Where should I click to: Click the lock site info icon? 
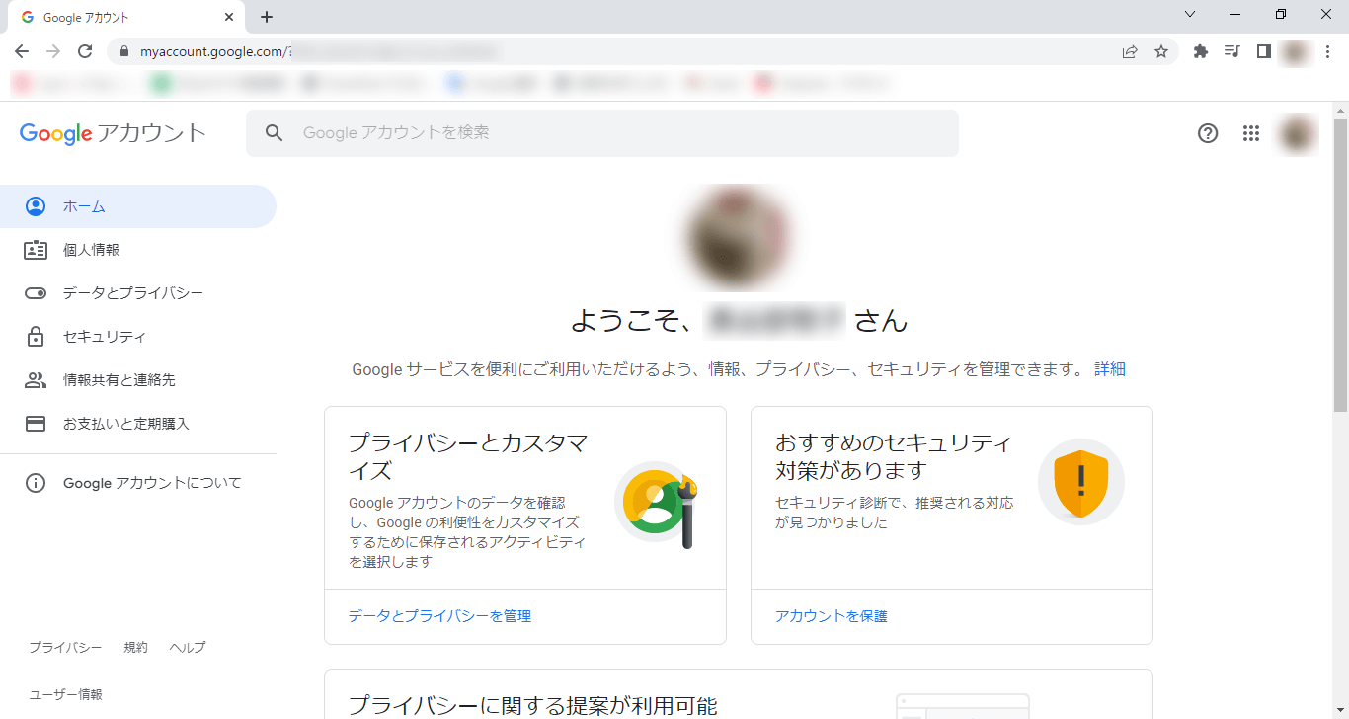(124, 51)
